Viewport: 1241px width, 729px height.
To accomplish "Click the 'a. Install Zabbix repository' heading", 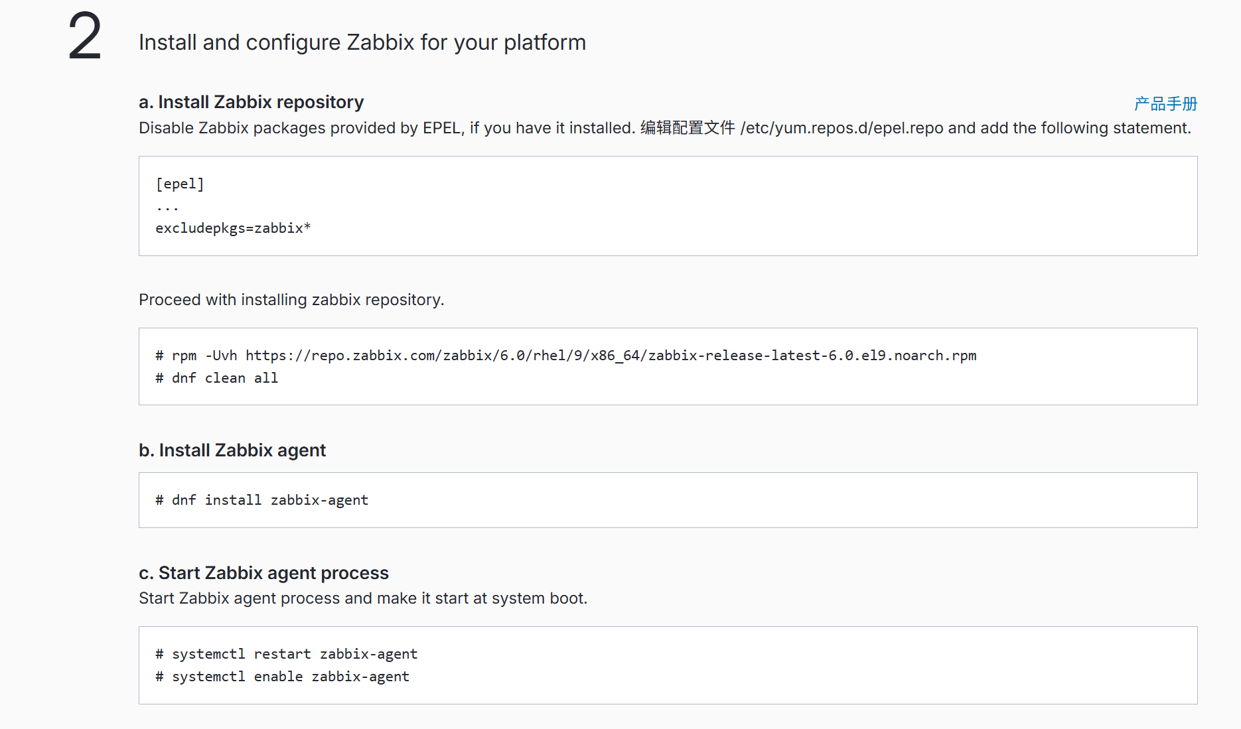I will [x=251, y=102].
